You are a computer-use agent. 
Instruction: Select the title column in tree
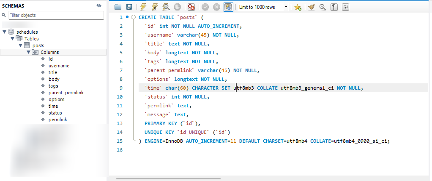[x=52, y=72]
